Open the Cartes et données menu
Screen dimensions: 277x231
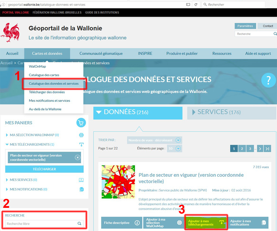47,54
